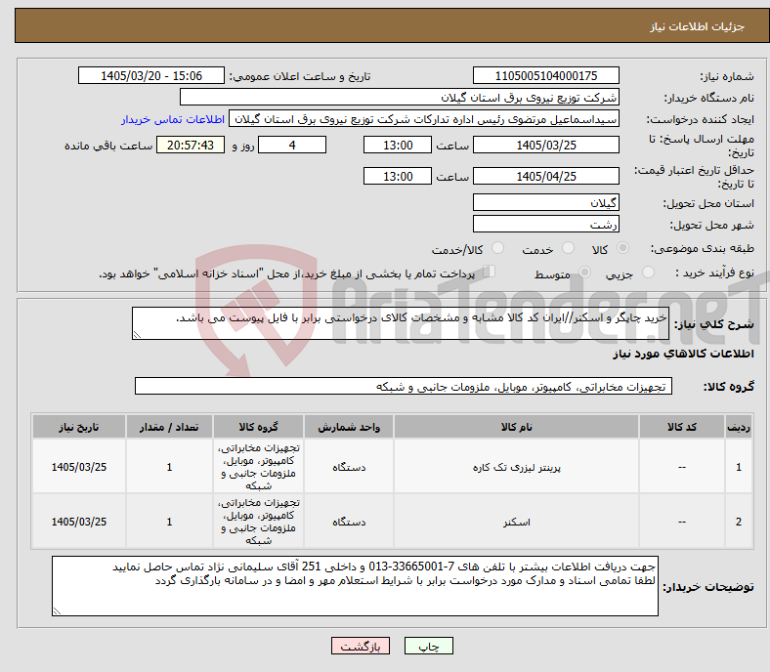Image resolution: width=770 pixels, height=672 pixels.
Task: Click the ردیف column header
Action: pyautogui.click(x=739, y=427)
